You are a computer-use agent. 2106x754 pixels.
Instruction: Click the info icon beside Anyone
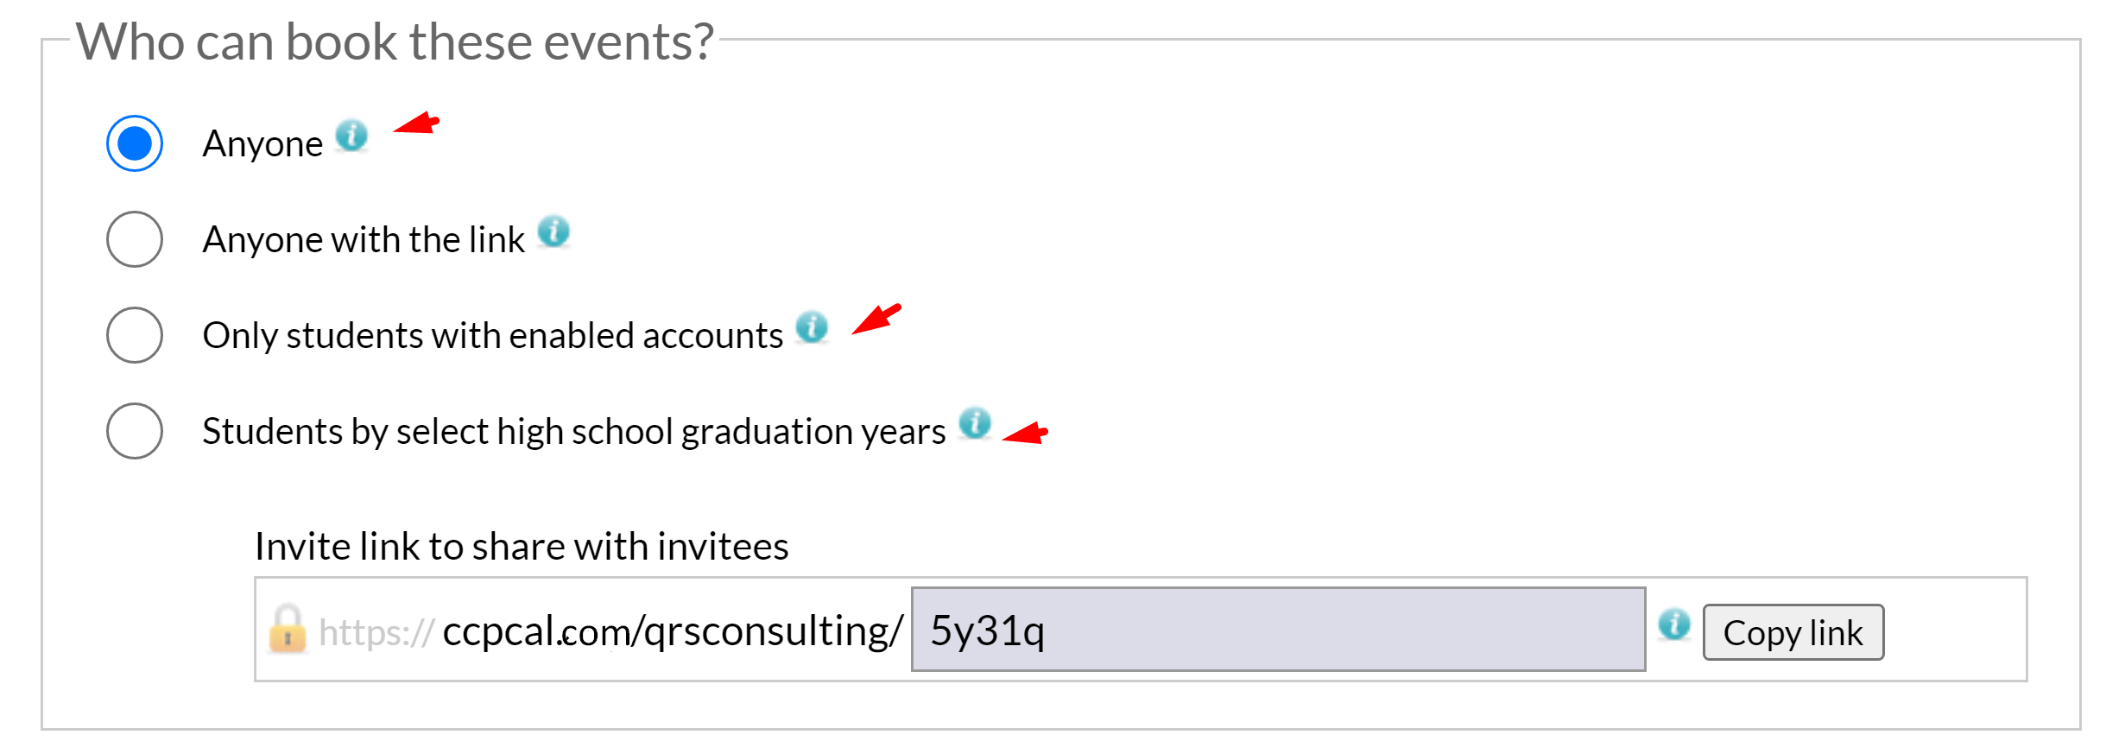coord(351,136)
